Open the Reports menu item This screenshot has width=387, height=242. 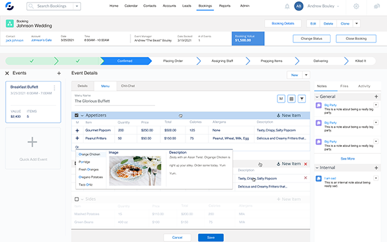pyautogui.click(x=225, y=6)
